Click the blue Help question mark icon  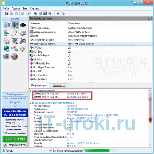pyautogui.click(x=58, y=13)
